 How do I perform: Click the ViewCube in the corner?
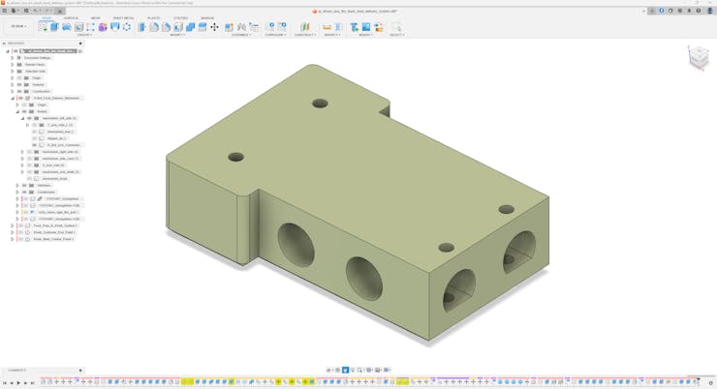[x=699, y=57]
